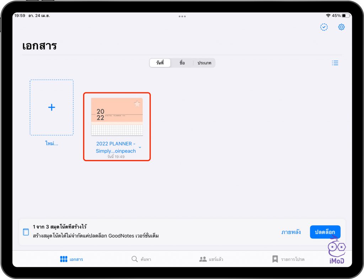Open the settings gear icon
The image size is (364, 279).
341,27
